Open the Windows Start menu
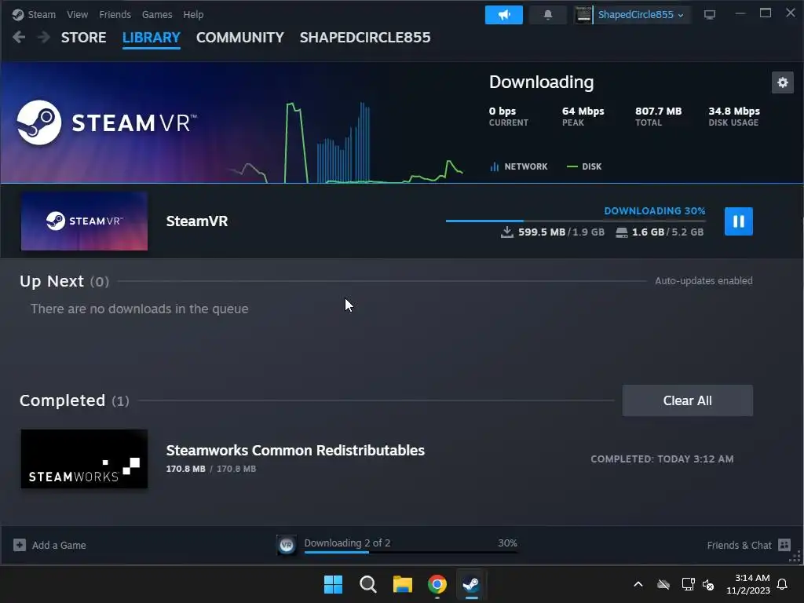Image resolution: width=804 pixels, height=603 pixels. point(333,584)
